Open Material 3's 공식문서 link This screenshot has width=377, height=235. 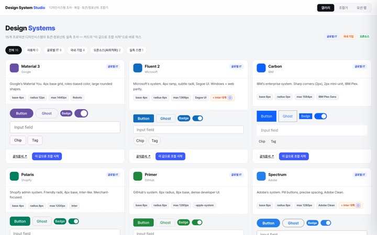(x=20, y=156)
